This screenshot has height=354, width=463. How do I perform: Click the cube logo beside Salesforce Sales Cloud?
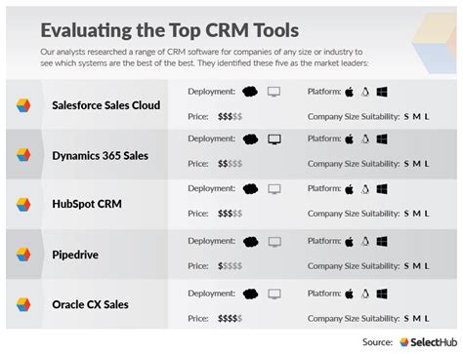point(23,105)
